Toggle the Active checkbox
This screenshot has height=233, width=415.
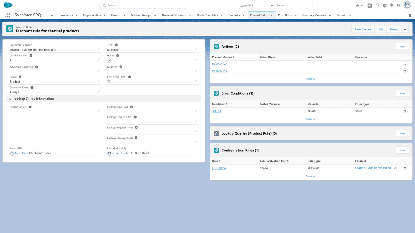[109, 61]
